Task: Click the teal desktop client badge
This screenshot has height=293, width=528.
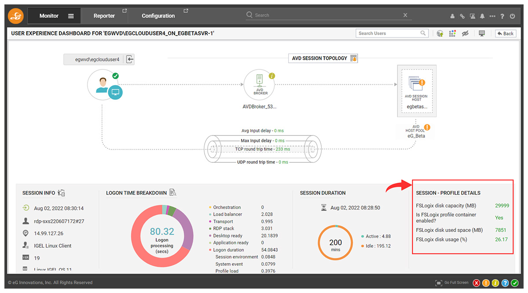Action: click(x=115, y=92)
